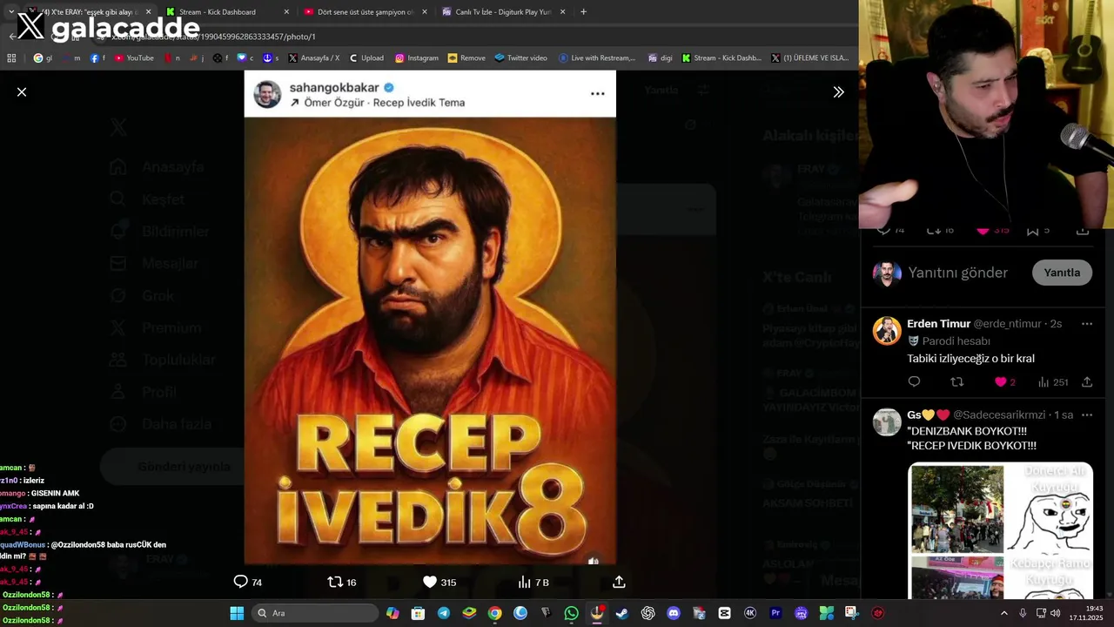Focus the 'Yanıtını gönder' reply field
The width and height of the screenshot is (1114, 627).
957,273
